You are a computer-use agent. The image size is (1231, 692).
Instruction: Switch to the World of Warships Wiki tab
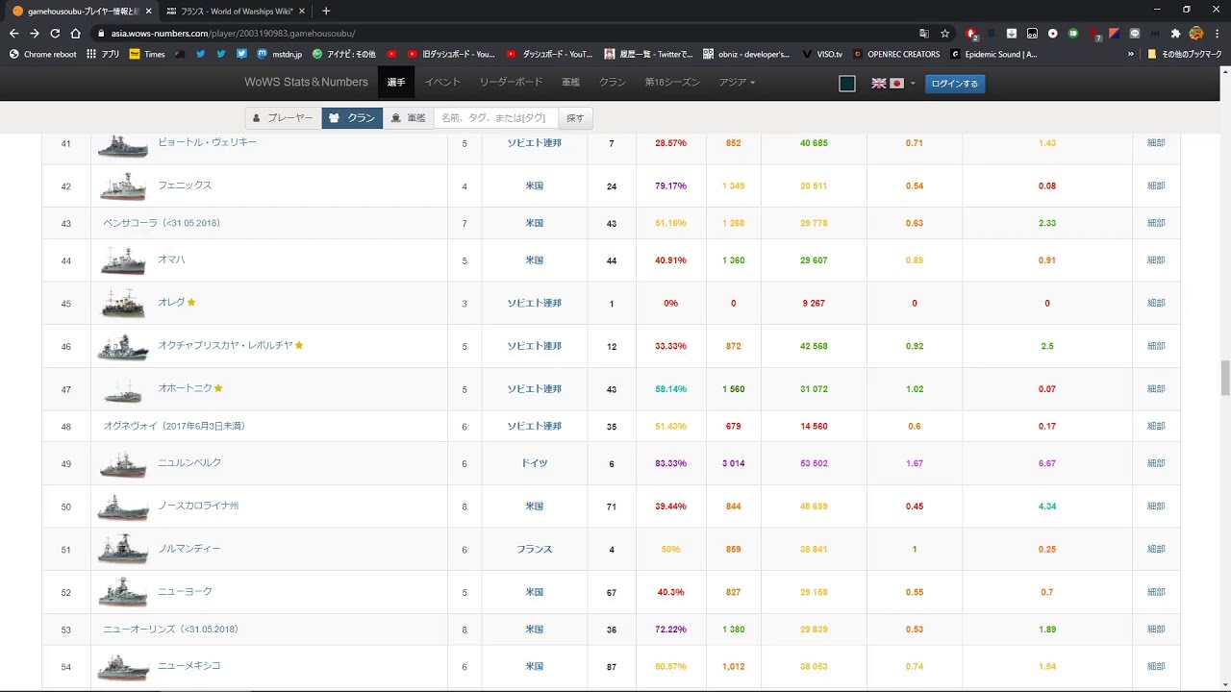236,11
